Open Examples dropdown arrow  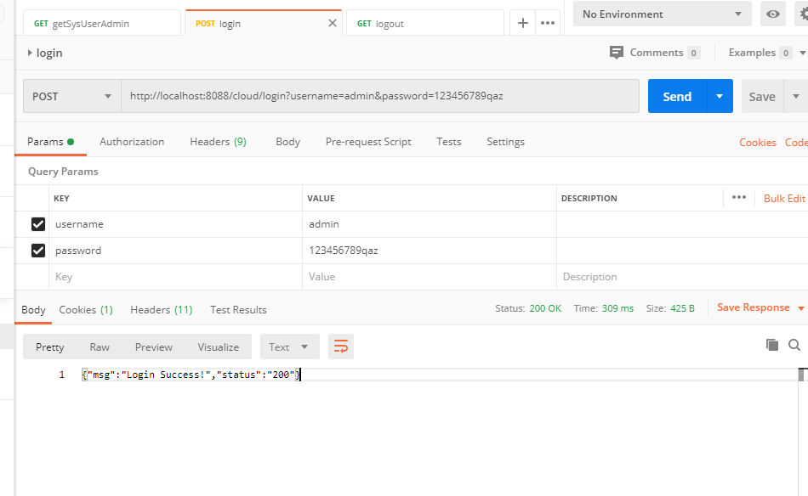coord(802,53)
